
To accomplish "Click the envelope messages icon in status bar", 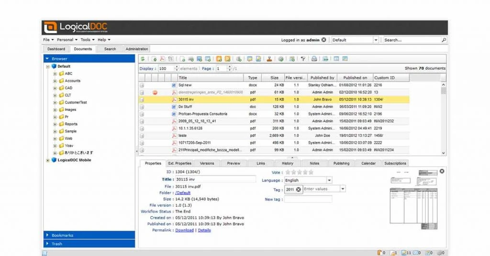I will (x=416, y=253).
